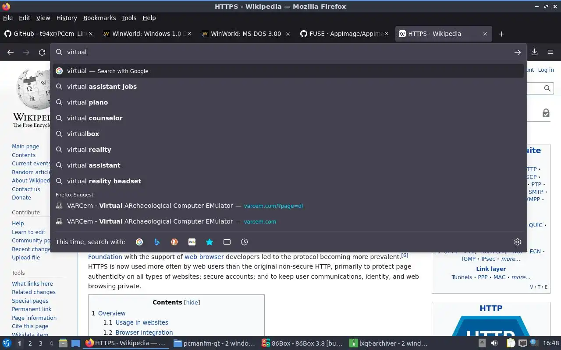Click show desktop icon in taskbar
The image size is (561, 350).
click(x=75, y=343)
